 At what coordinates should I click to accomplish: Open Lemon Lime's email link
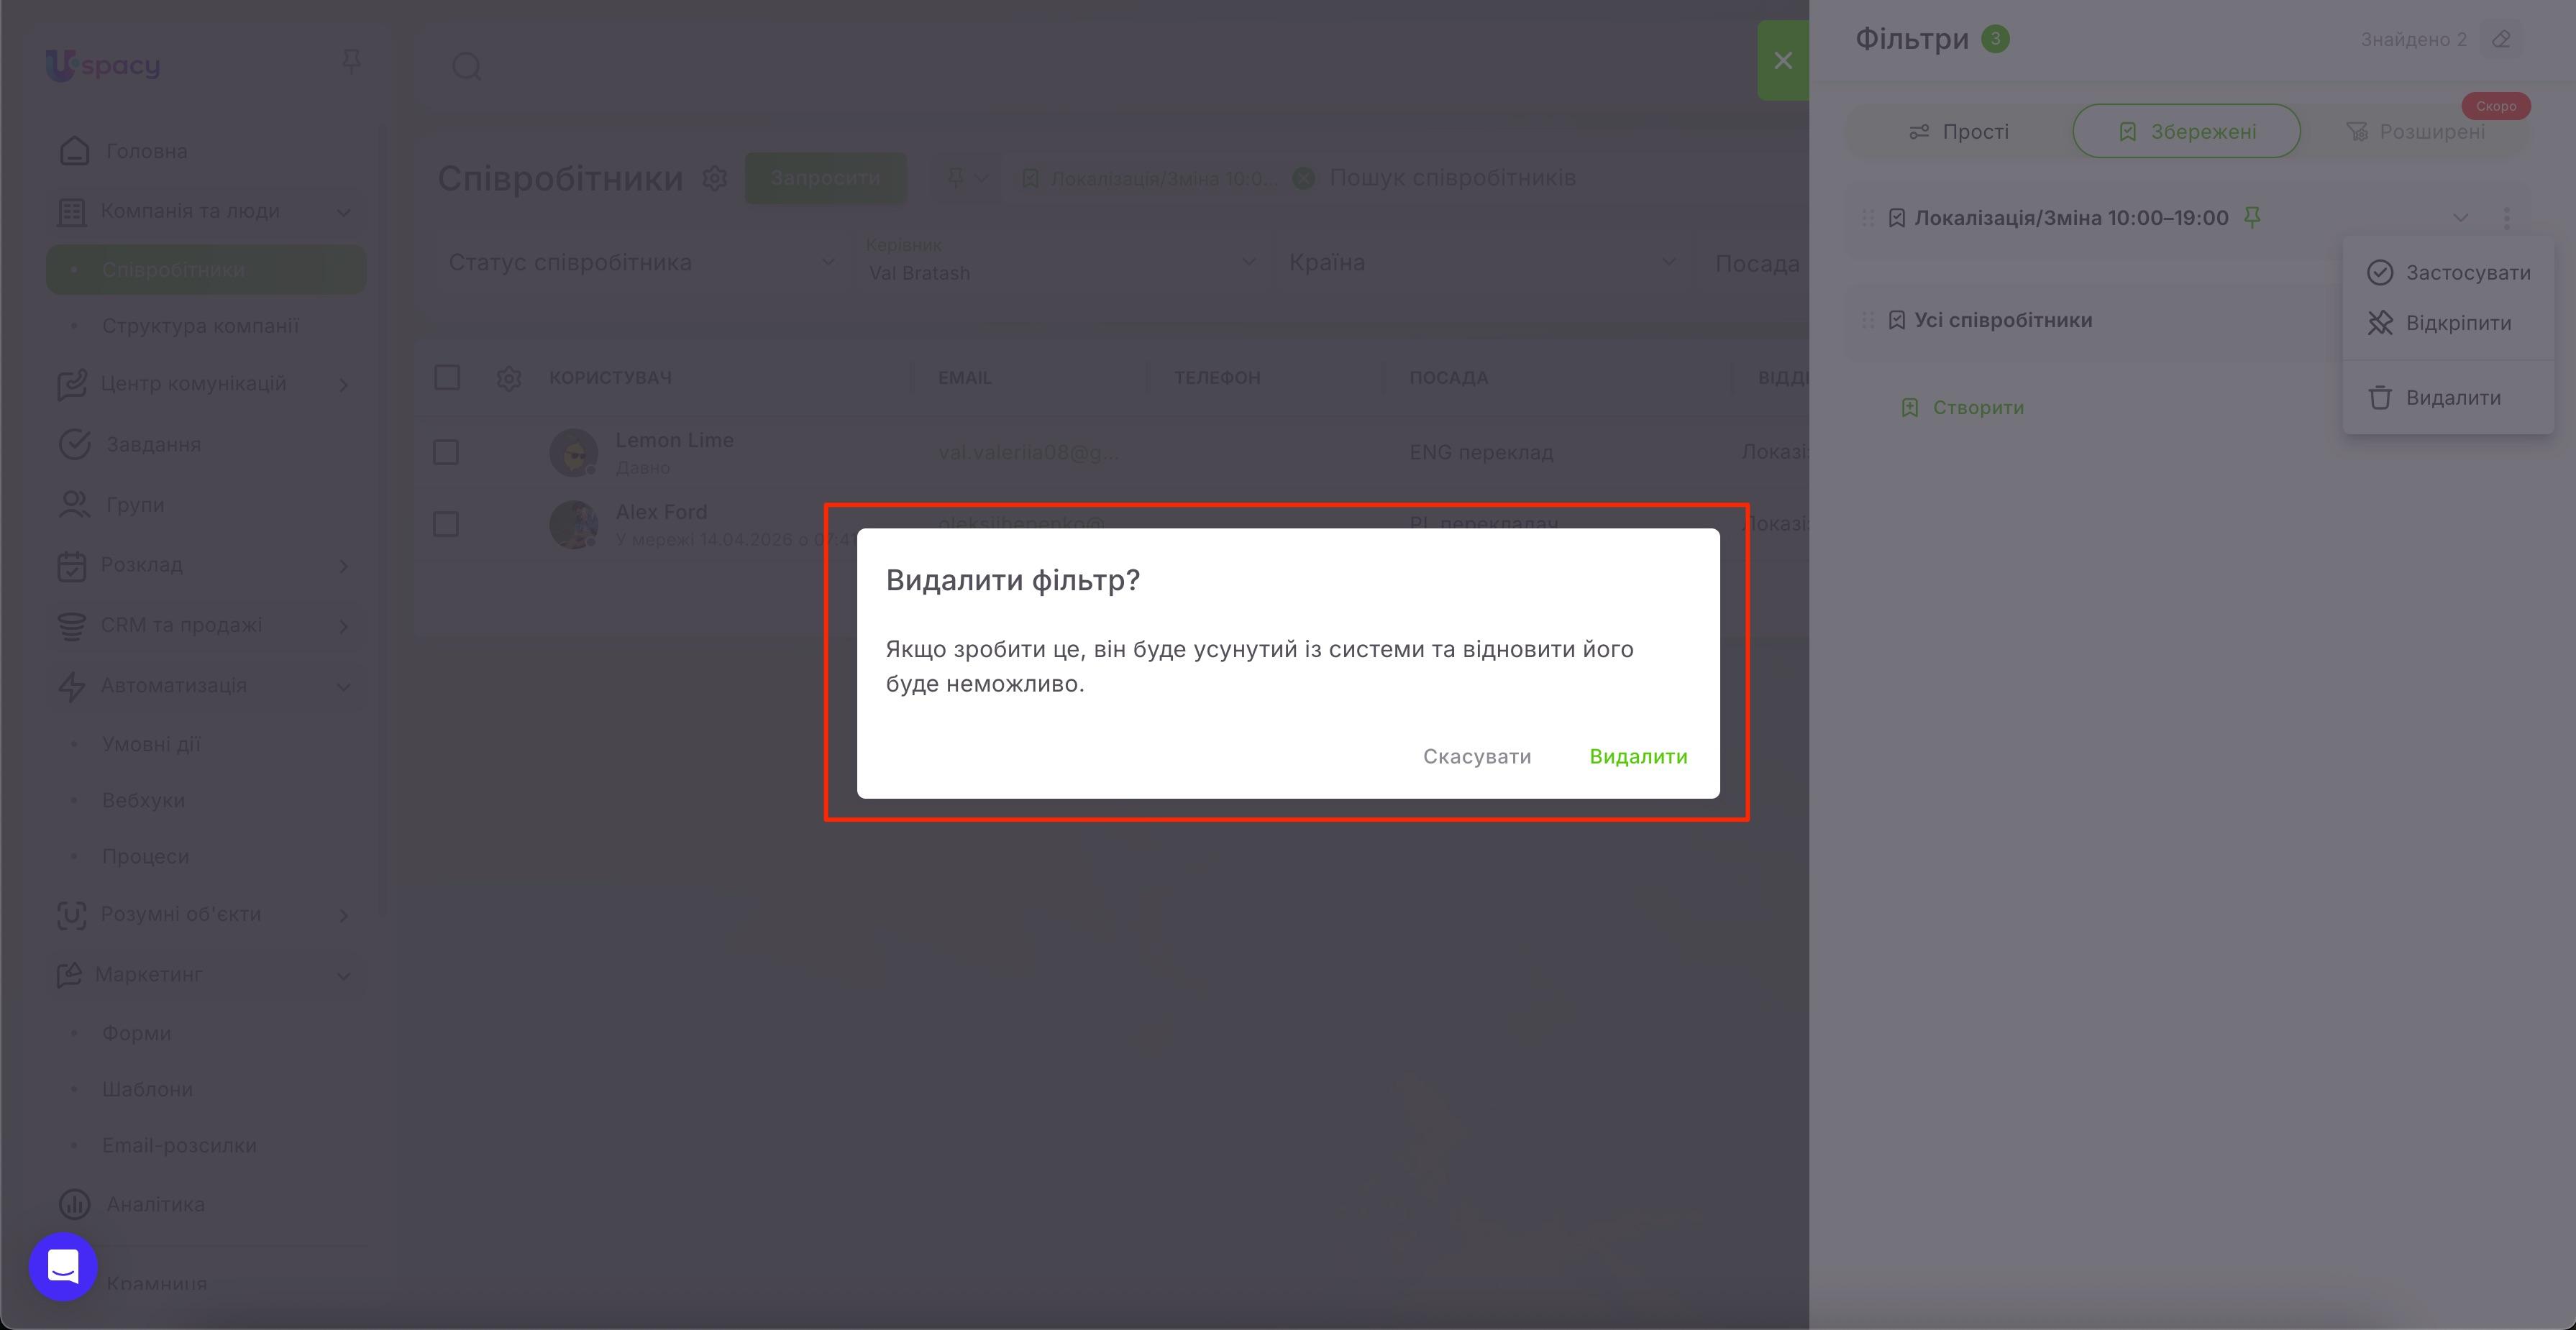(x=1028, y=452)
